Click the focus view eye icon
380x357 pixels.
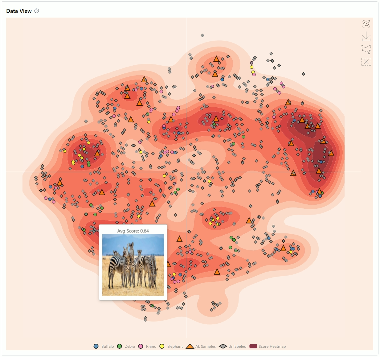(x=366, y=24)
